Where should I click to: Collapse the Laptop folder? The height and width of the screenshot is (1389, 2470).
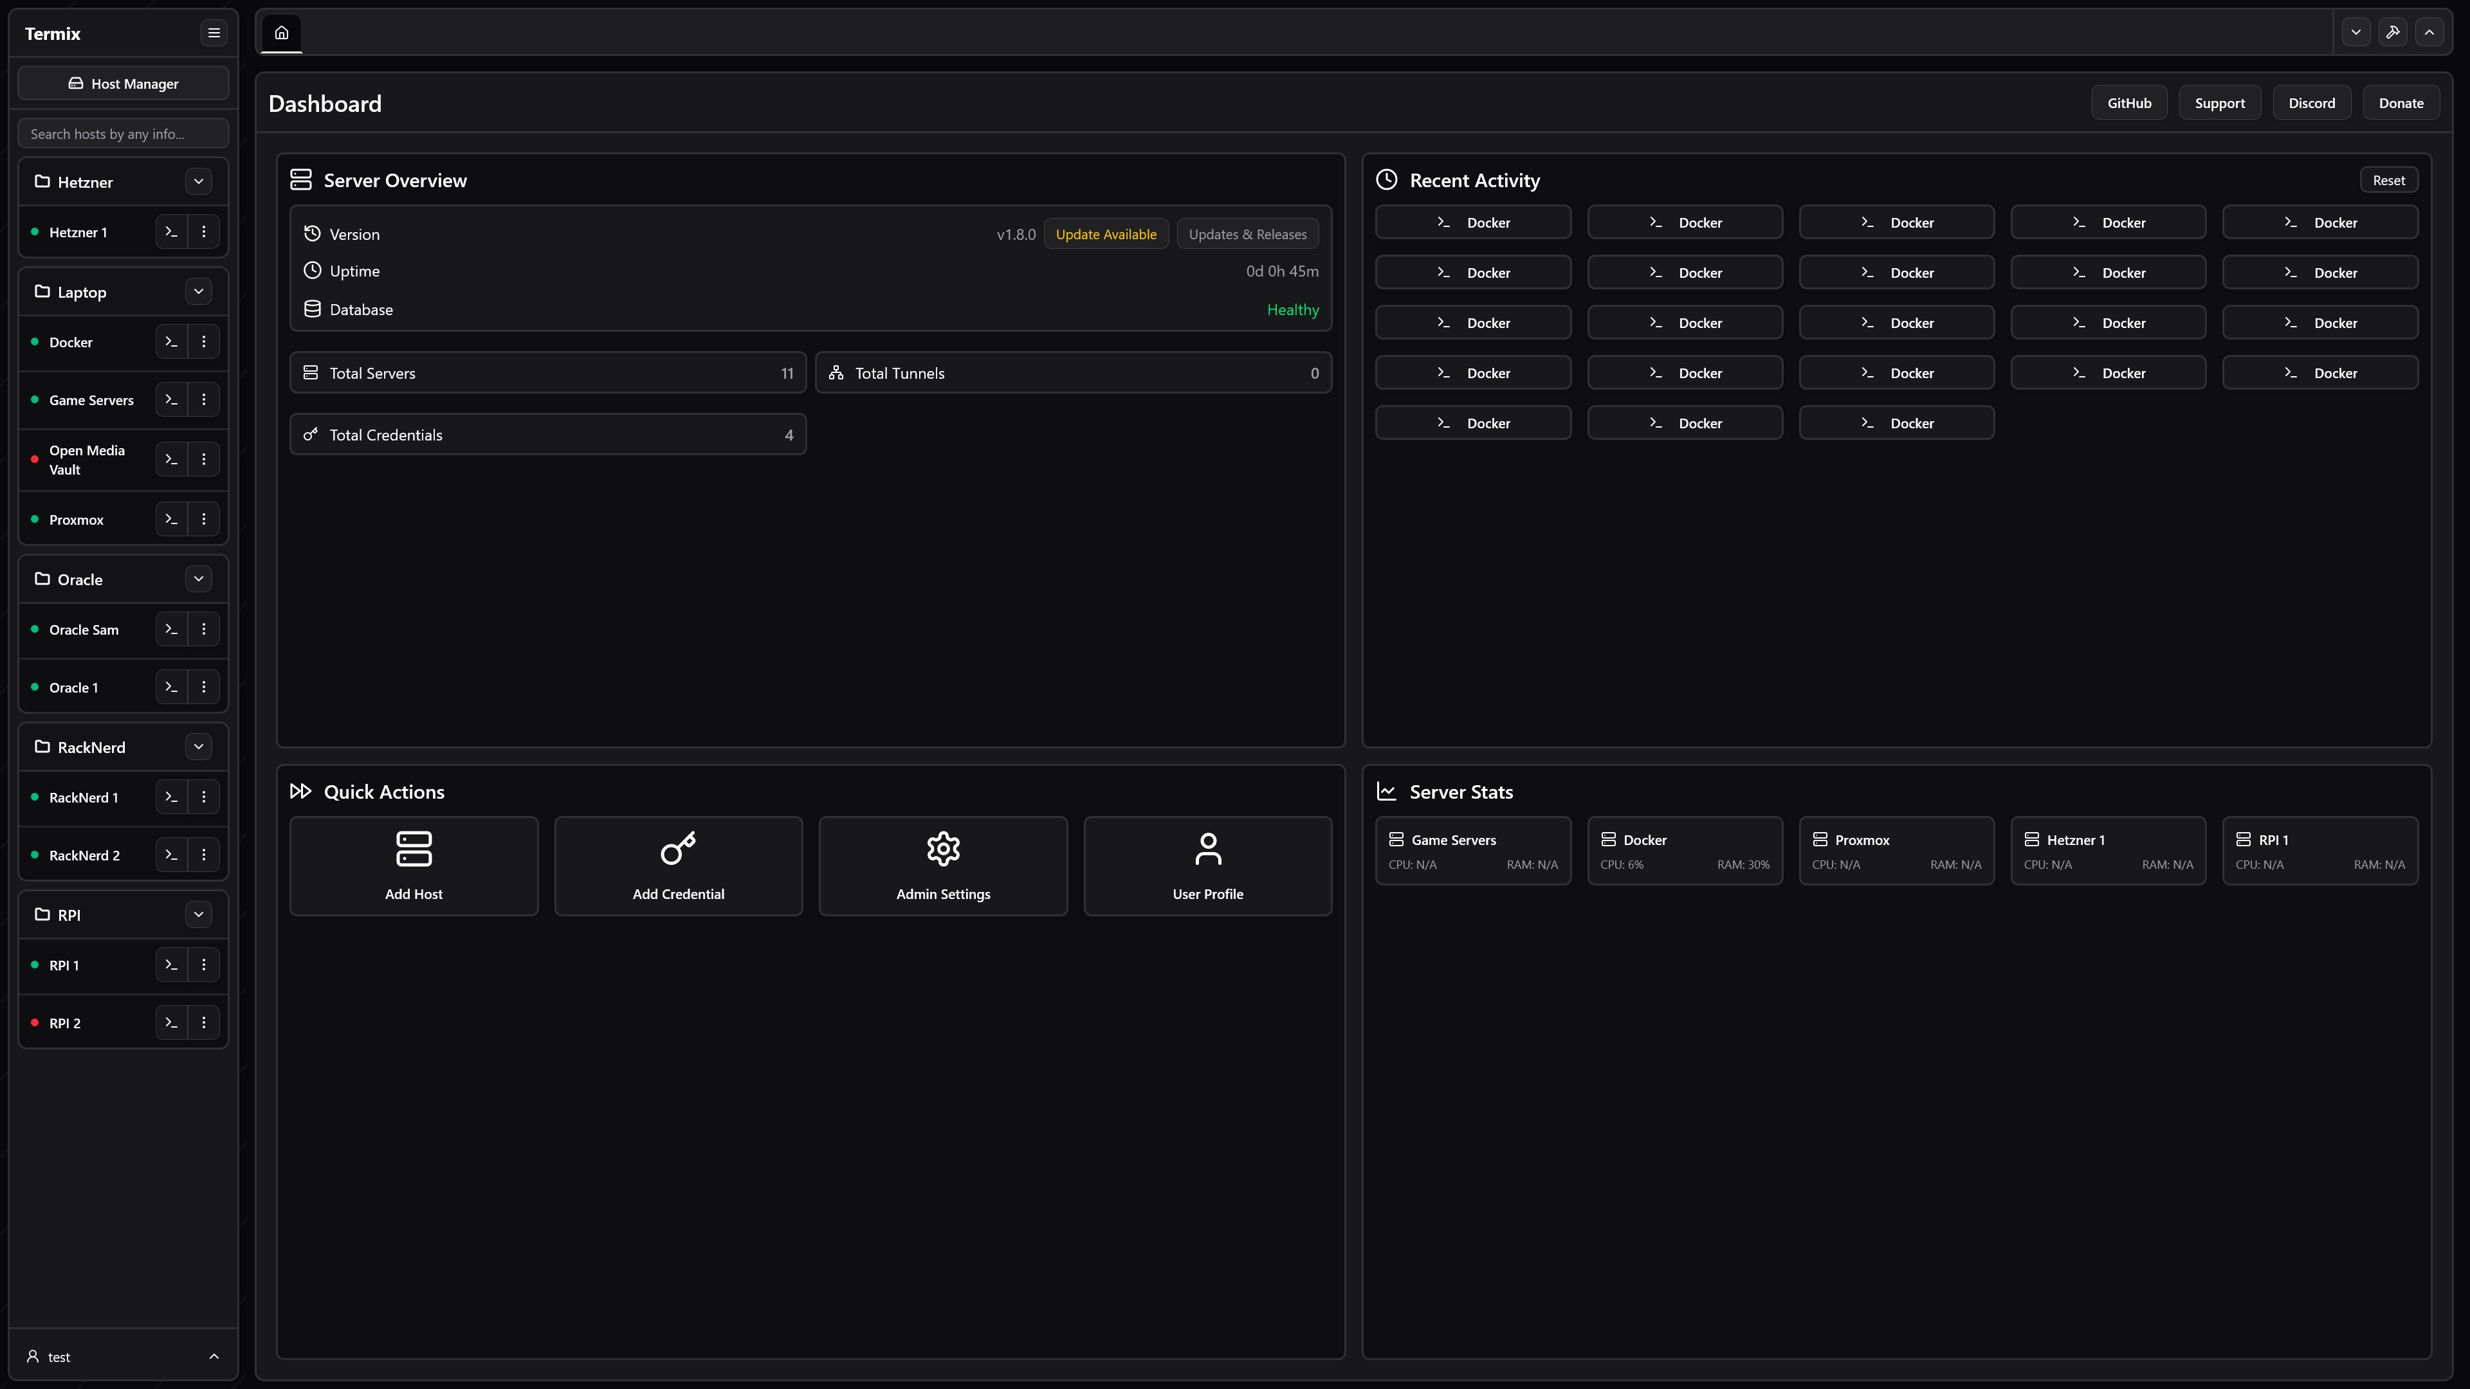199,291
